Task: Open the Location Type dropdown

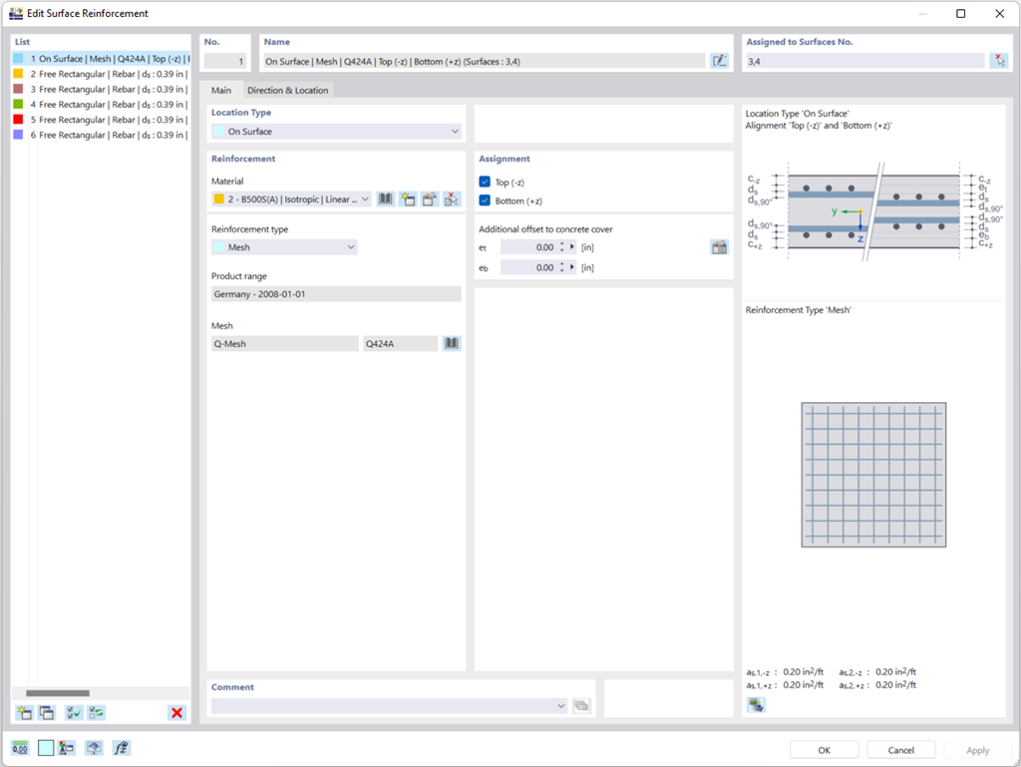Action: click(x=456, y=131)
